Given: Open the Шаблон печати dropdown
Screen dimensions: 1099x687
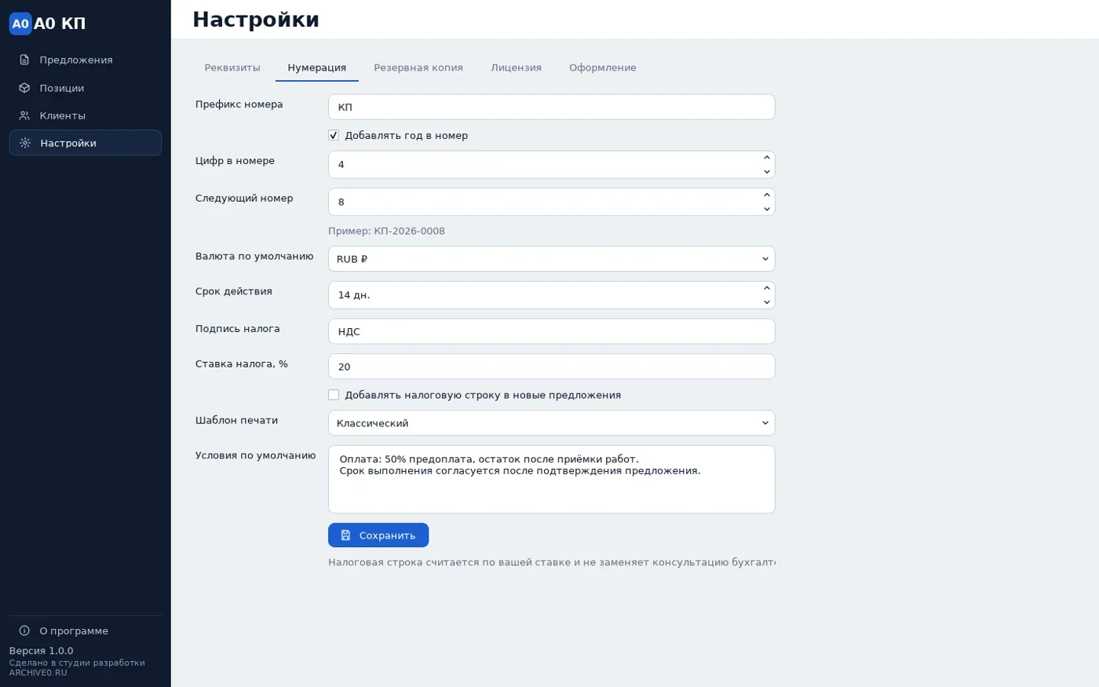Looking at the screenshot, I should tap(551, 423).
